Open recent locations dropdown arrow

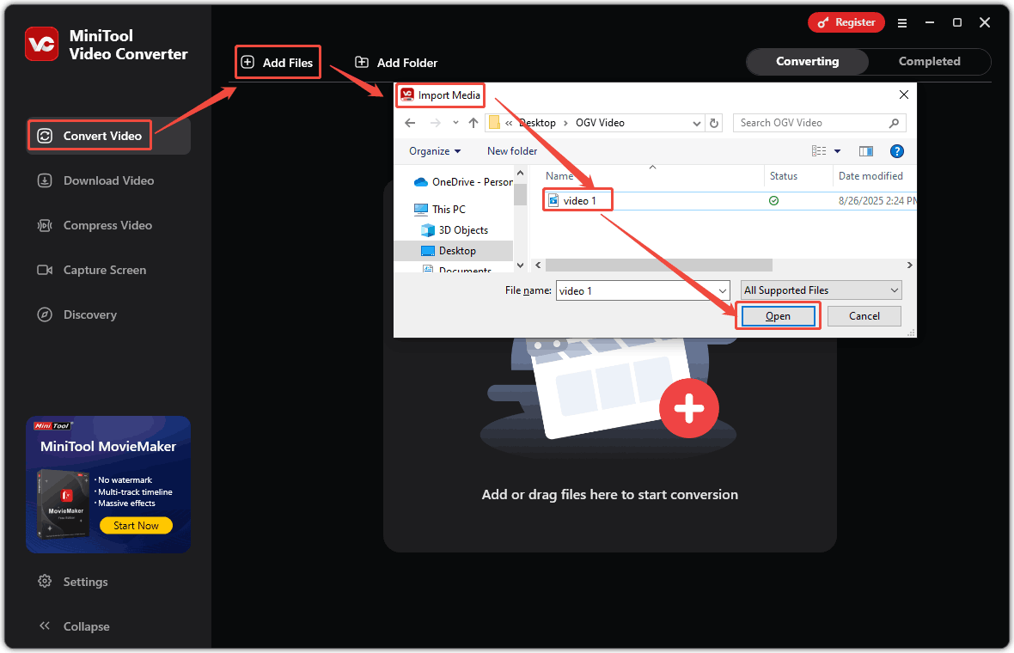click(x=456, y=123)
